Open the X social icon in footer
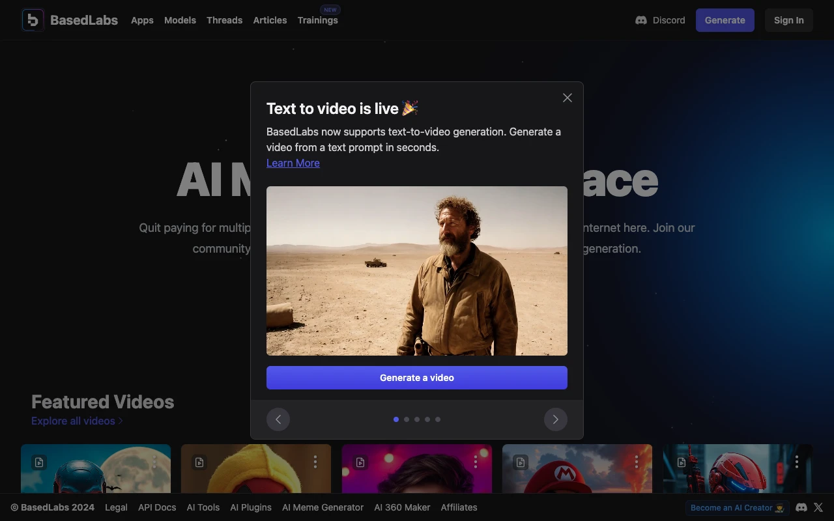The image size is (834, 521). click(x=819, y=507)
